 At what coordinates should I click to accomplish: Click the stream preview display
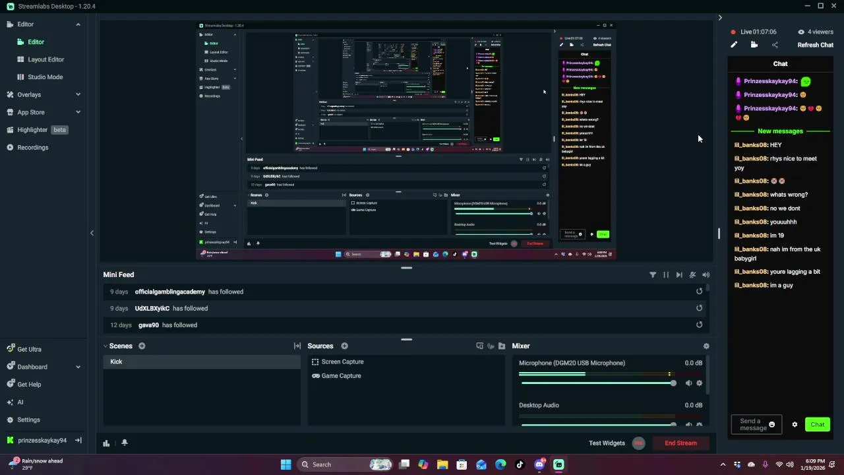click(406, 141)
